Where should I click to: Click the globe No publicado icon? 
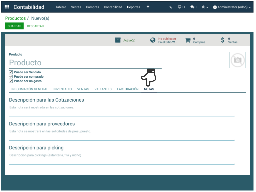(x=153, y=40)
